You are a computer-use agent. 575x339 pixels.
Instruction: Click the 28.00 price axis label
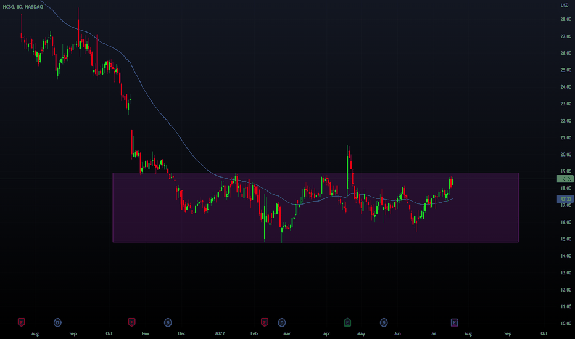coord(566,20)
